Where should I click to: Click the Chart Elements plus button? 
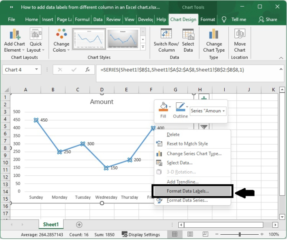204,97
